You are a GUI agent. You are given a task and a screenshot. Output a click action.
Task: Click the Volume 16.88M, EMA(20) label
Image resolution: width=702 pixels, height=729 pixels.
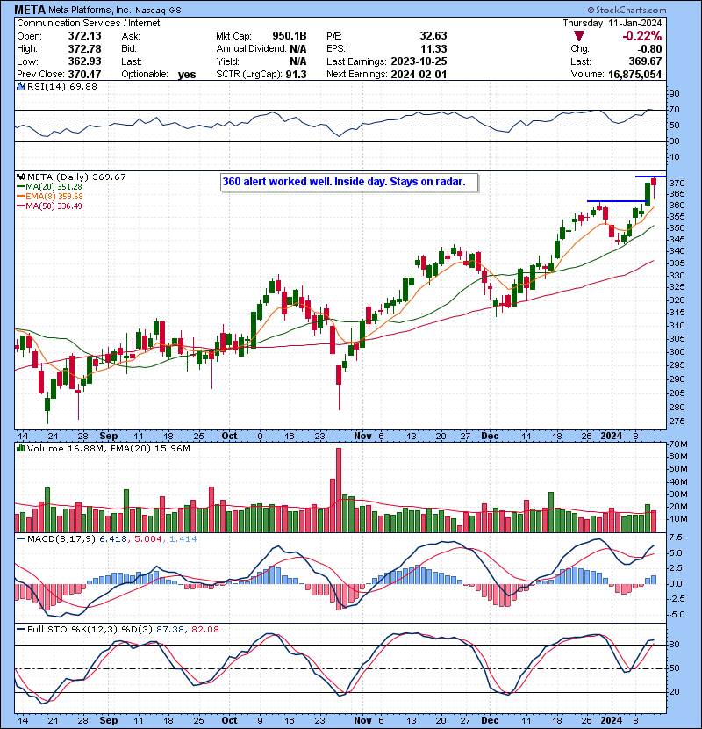[x=109, y=448]
